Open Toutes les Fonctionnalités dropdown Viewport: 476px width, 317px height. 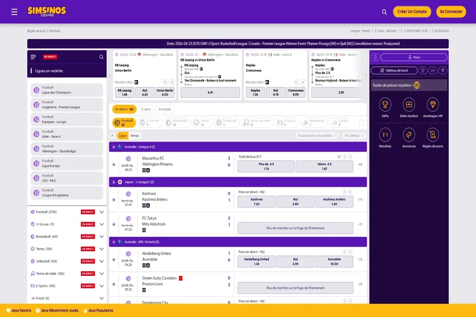click(317, 136)
